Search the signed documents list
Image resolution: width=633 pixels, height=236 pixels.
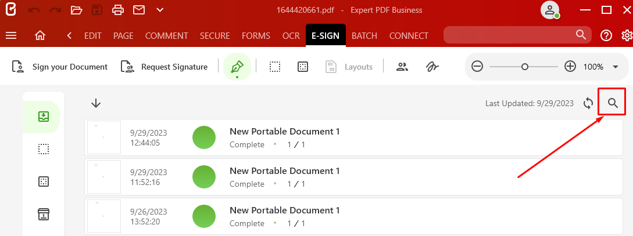click(613, 103)
